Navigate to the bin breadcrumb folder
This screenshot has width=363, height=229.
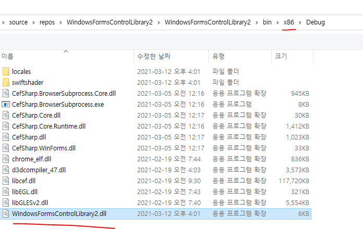[x=267, y=22]
